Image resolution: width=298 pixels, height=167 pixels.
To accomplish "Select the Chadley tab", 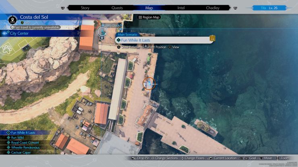I will pos(213,8).
